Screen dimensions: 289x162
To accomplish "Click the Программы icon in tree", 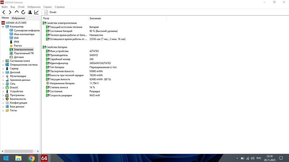I will coord(7,95).
